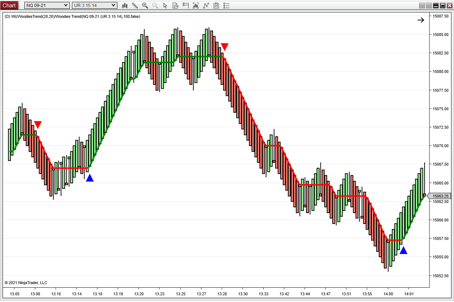The width and height of the screenshot is (454, 302).
Task: Click the red Chart tab label
Action: click(x=9, y=5)
